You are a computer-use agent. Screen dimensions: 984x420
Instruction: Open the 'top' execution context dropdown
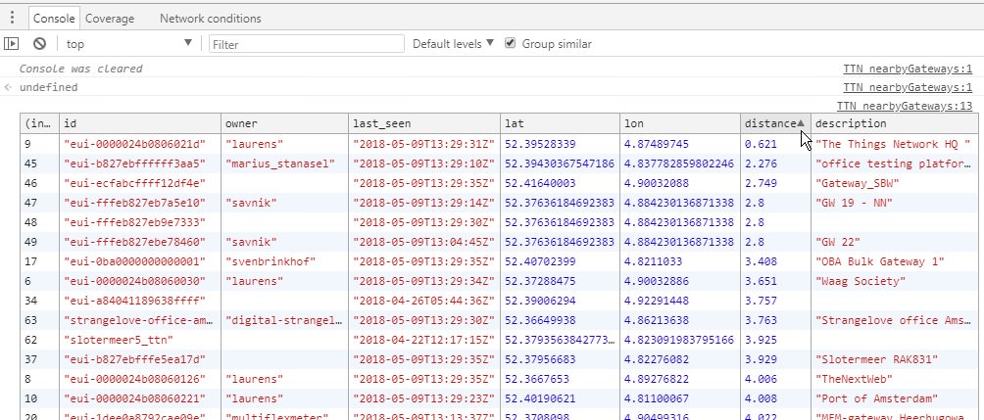click(129, 44)
